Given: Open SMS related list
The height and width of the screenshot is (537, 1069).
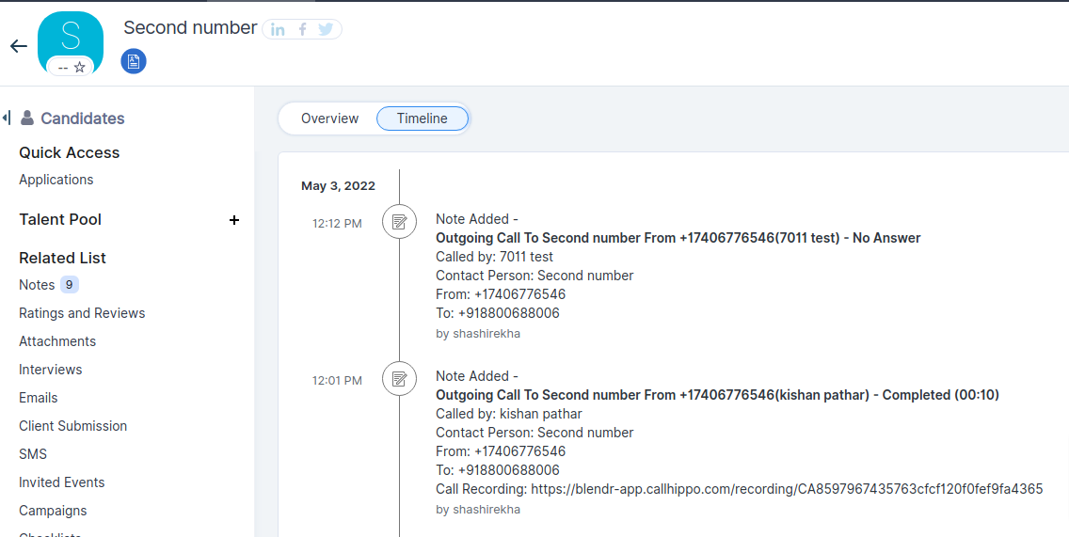Looking at the screenshot, I should point(33,454).
